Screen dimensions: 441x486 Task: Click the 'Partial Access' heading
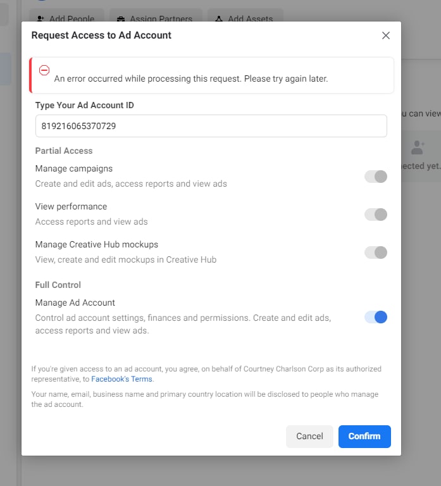pos(64,151)
